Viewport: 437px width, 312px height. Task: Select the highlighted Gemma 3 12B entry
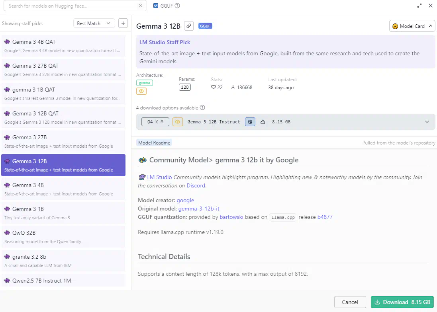63,165
